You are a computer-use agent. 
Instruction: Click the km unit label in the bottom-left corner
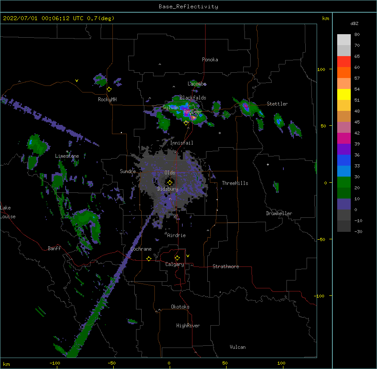[x=7, y=364]
